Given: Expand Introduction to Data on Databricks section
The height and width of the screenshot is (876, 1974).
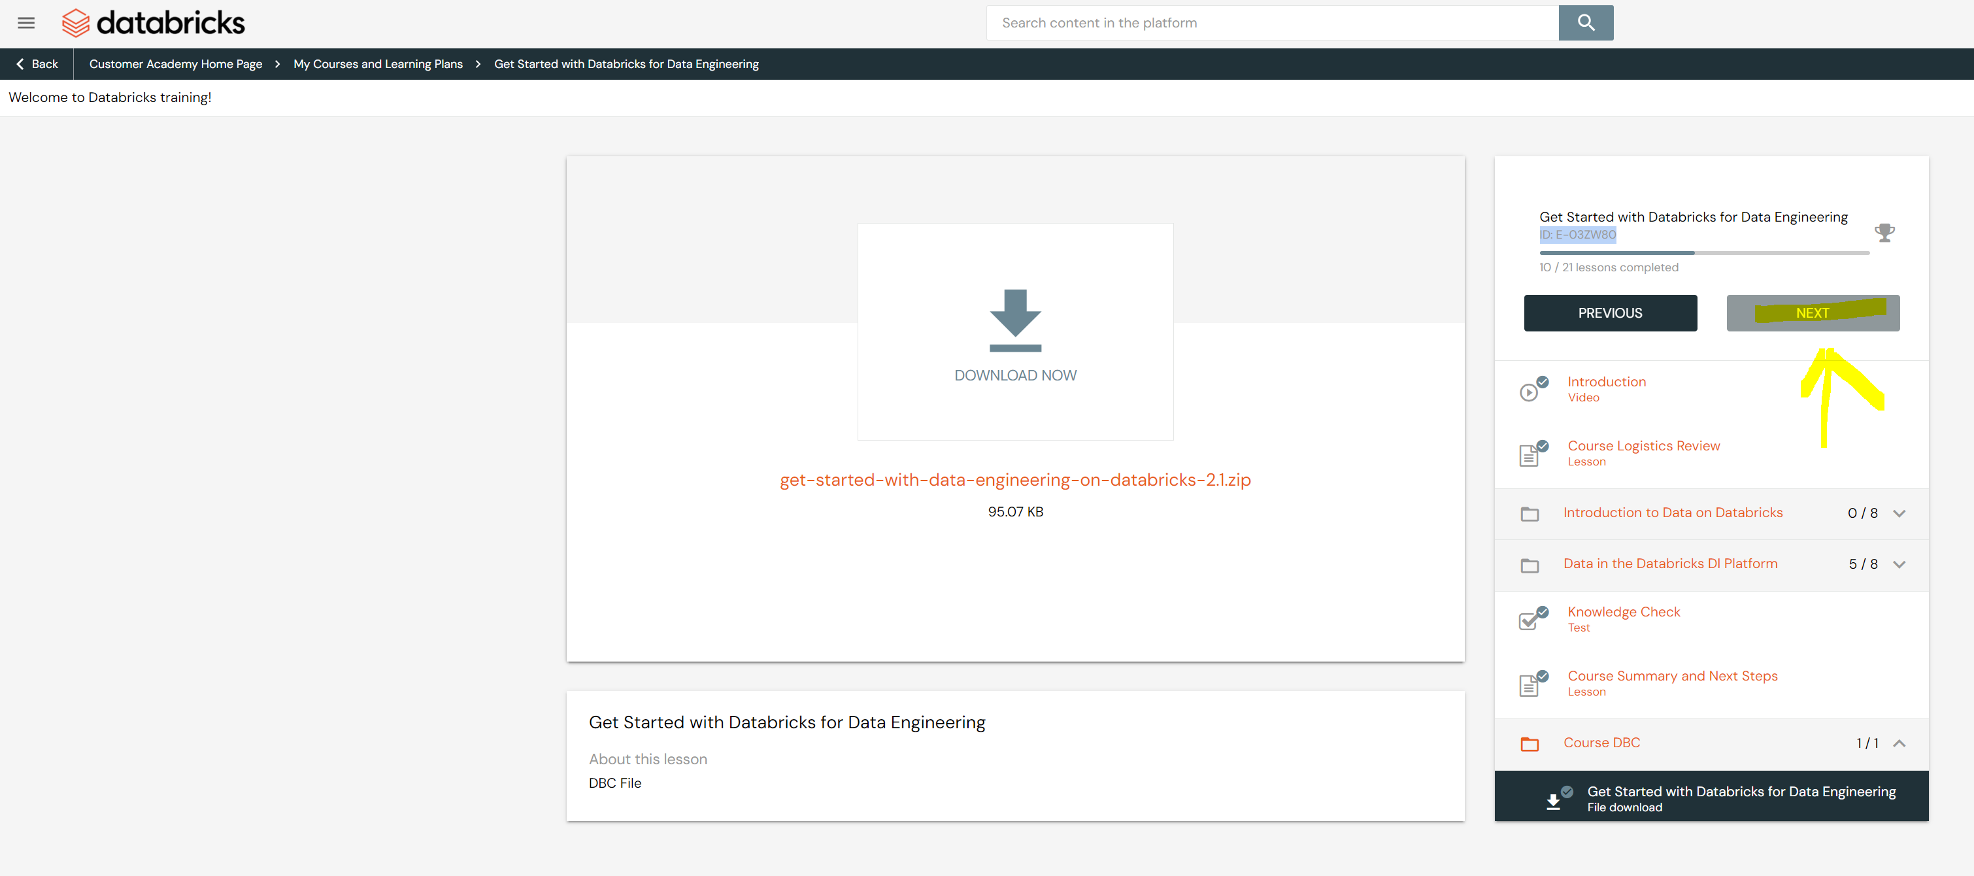Looking at the screenshot, I should (x=1899, y=513).
